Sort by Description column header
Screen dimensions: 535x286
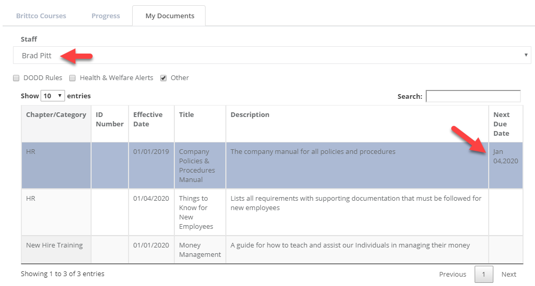(x=250, y=115)
